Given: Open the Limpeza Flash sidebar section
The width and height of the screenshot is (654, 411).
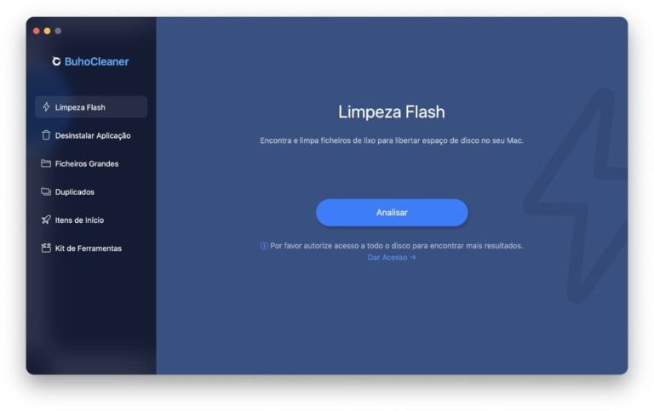Looking at the screenshot, I should [91, 107].
